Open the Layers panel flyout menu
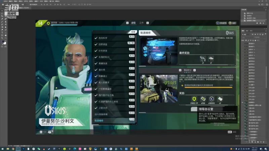 point(266,31)
